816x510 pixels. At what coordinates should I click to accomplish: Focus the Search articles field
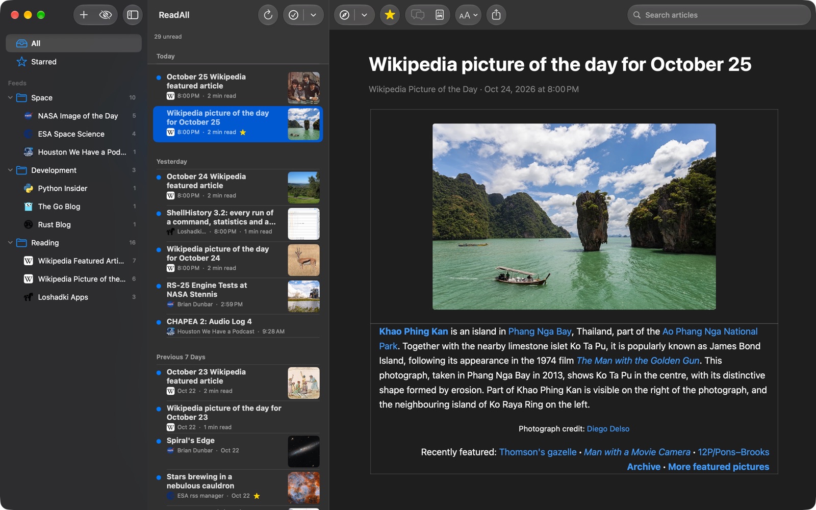[x=719, y=15]
